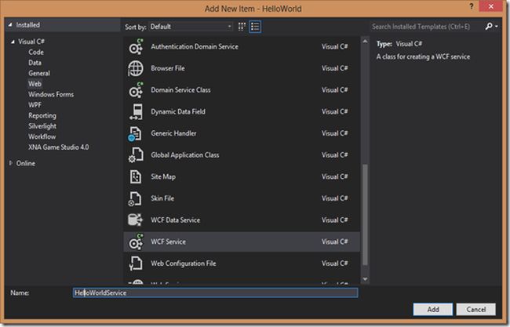Select the Web category
This screenshot has height=327, width=510.
click(35, 84)
